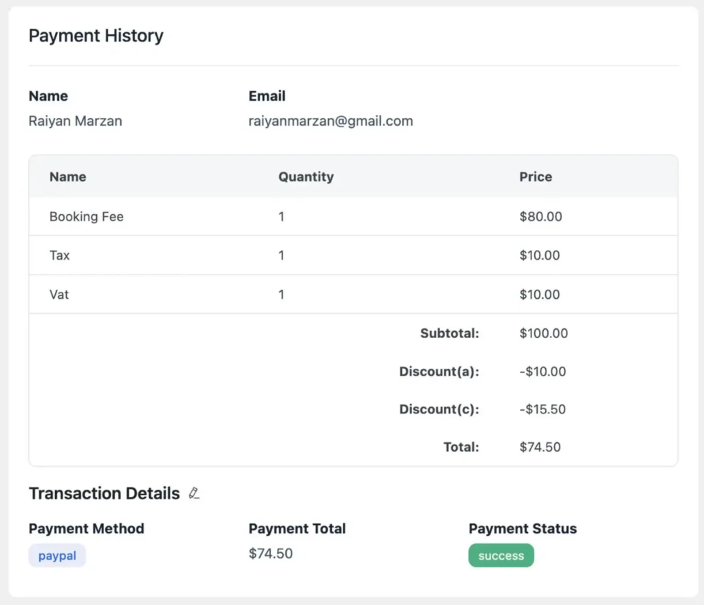
Task: Click the Discount(a) value -$10.00
Action: pyautogui.click(x=542, y=372)
